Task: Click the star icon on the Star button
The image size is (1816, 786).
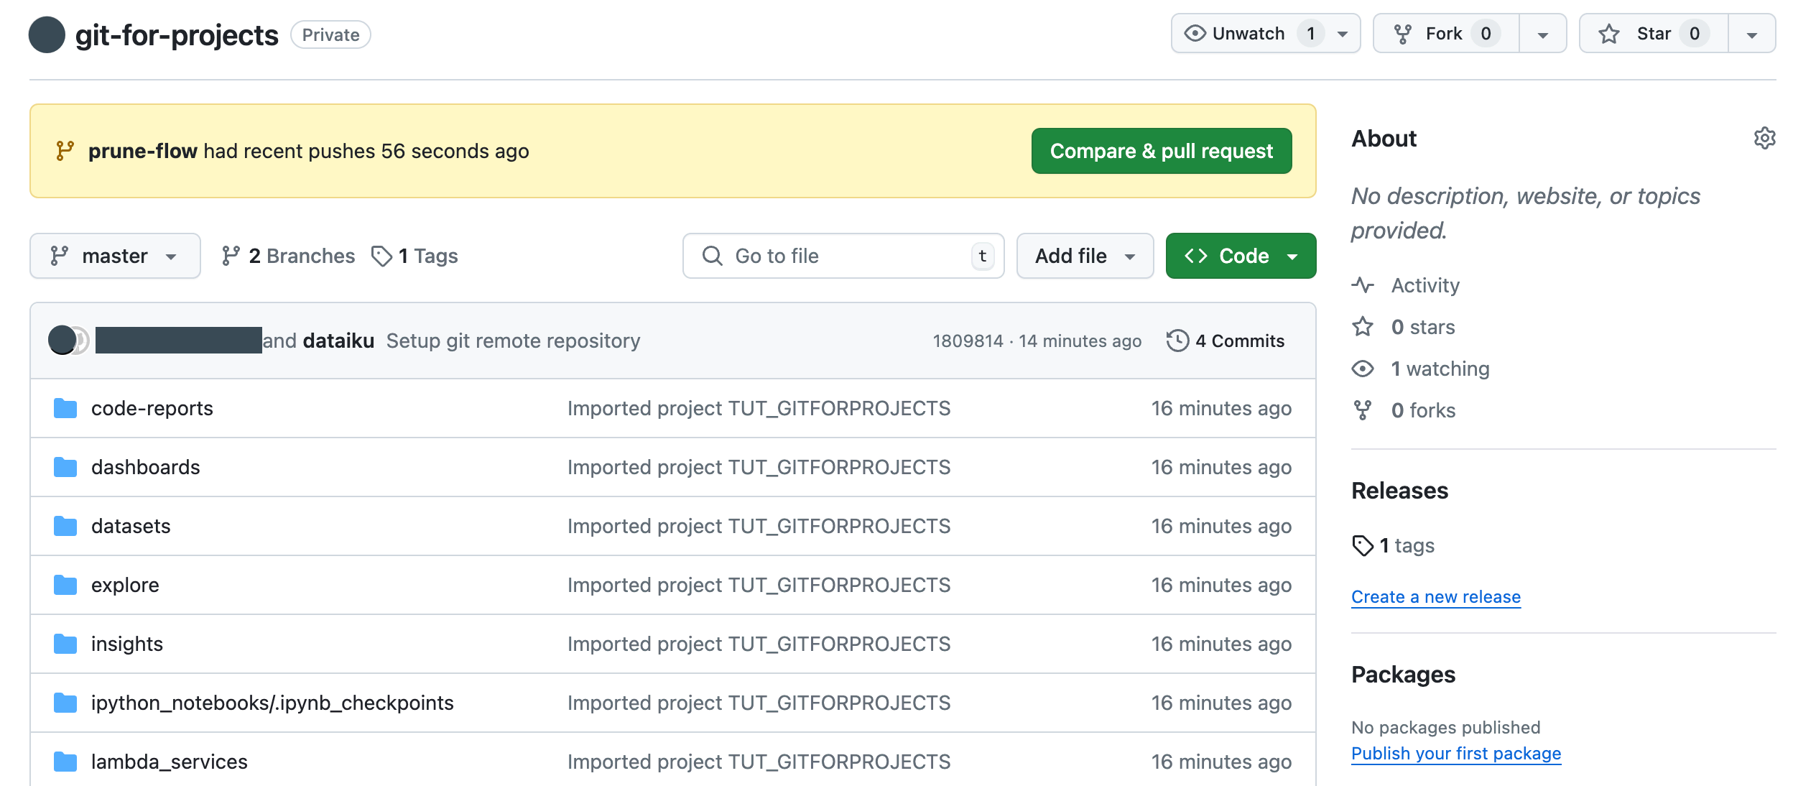Action: click(x=1609, y=33)
